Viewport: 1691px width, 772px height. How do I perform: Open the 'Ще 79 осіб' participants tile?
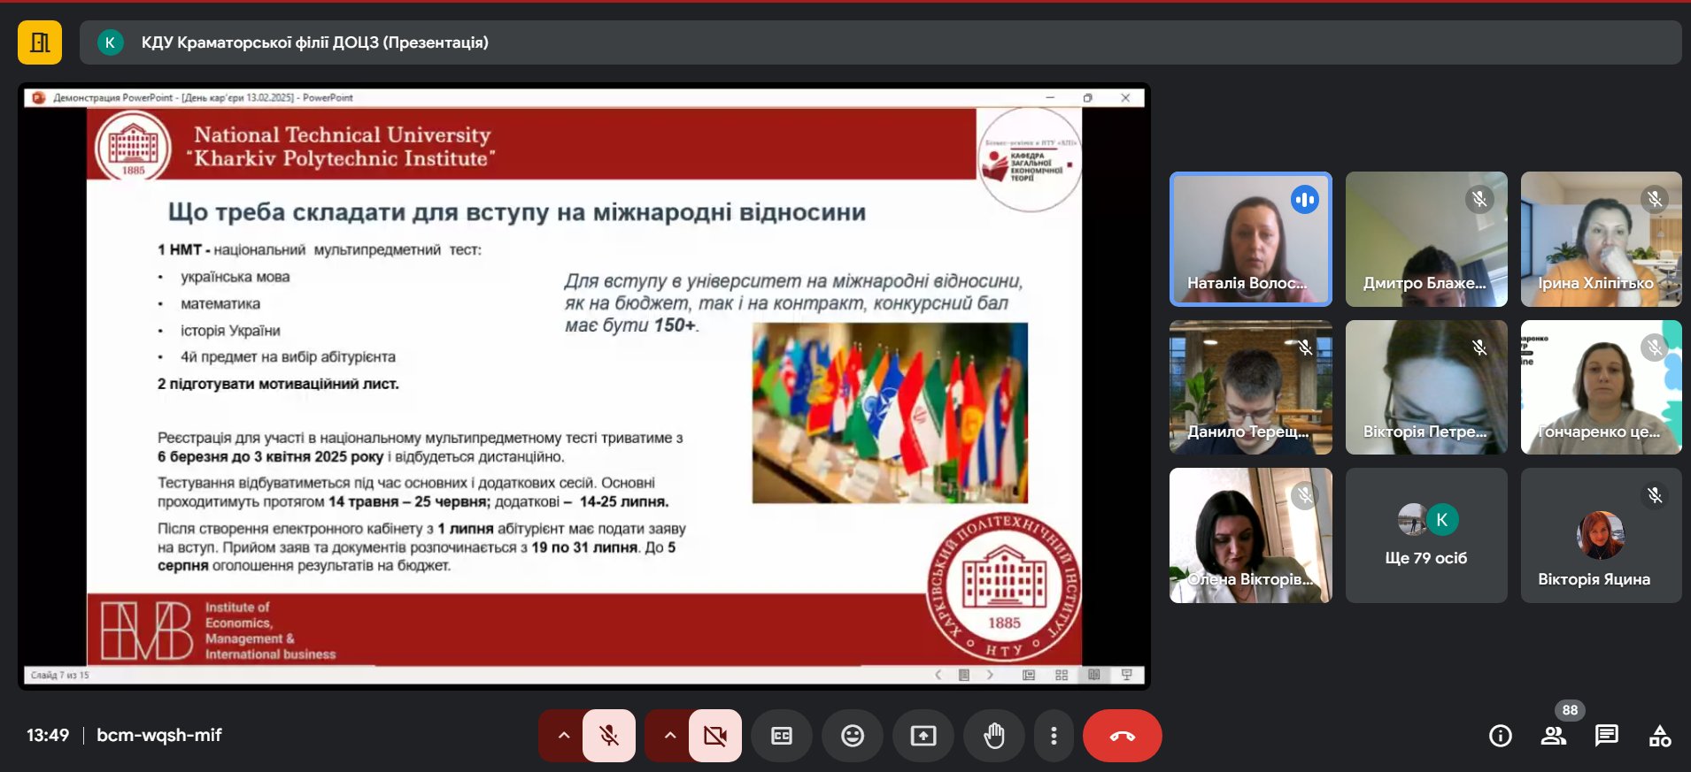coord(1425,536)
